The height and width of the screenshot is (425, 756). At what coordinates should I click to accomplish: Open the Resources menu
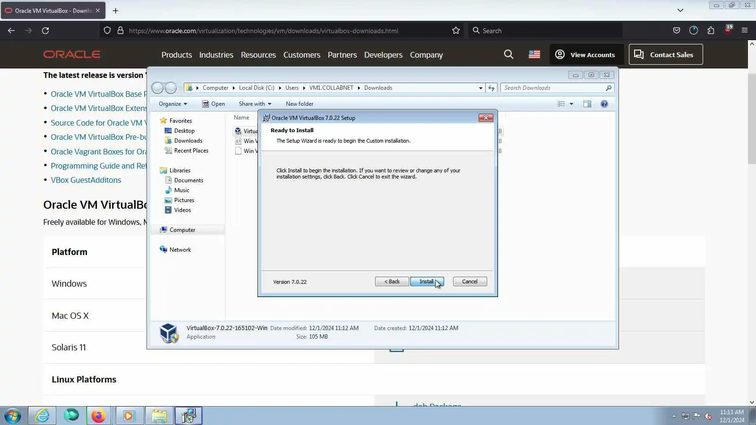[258, 55]
